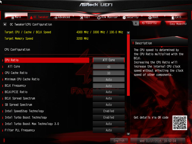
Task: Select Minimum CPU Cache Ratio label
Action: (x=22, y=79)
